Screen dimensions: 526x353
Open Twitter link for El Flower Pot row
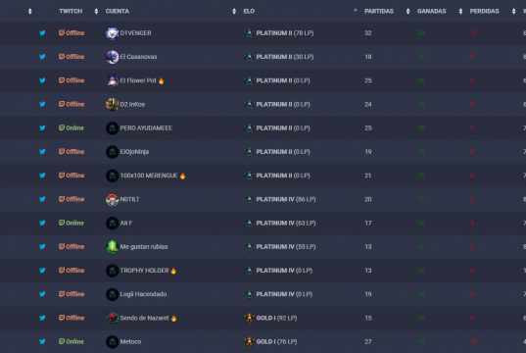[42, 80]
